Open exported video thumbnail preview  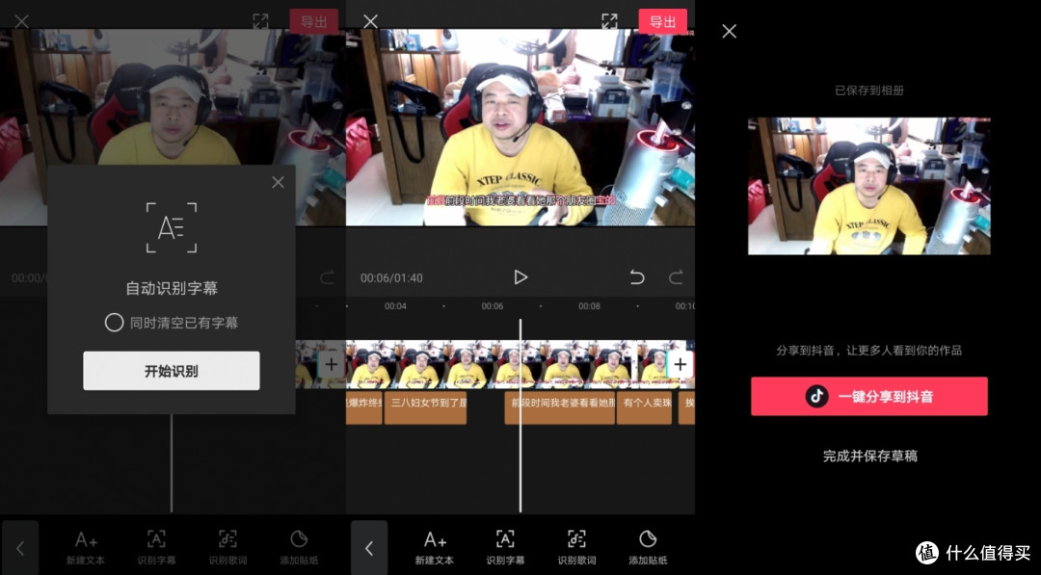click(x=869, y=186)
